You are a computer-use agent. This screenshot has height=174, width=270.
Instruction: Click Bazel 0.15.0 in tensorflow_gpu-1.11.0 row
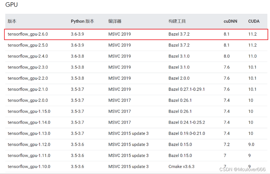(180, 155)
